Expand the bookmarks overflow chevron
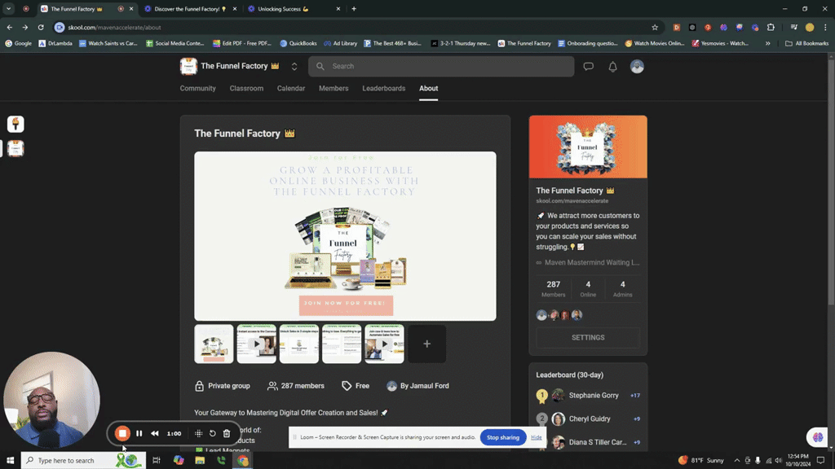This screenshot has width=835, height=469. point(767,44)
